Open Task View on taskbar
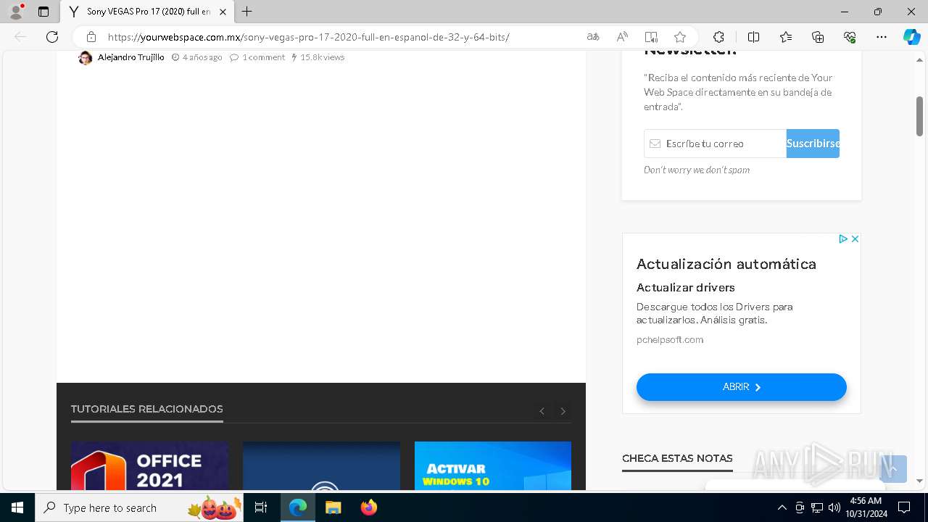Screen dimensions: 928x522 point(262,507)
